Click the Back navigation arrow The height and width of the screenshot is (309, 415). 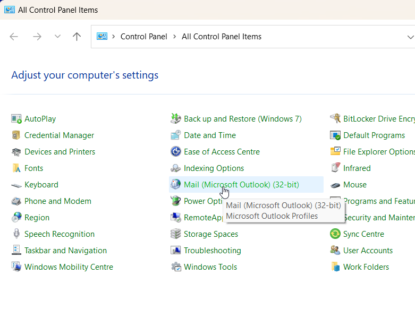point(14,37)
